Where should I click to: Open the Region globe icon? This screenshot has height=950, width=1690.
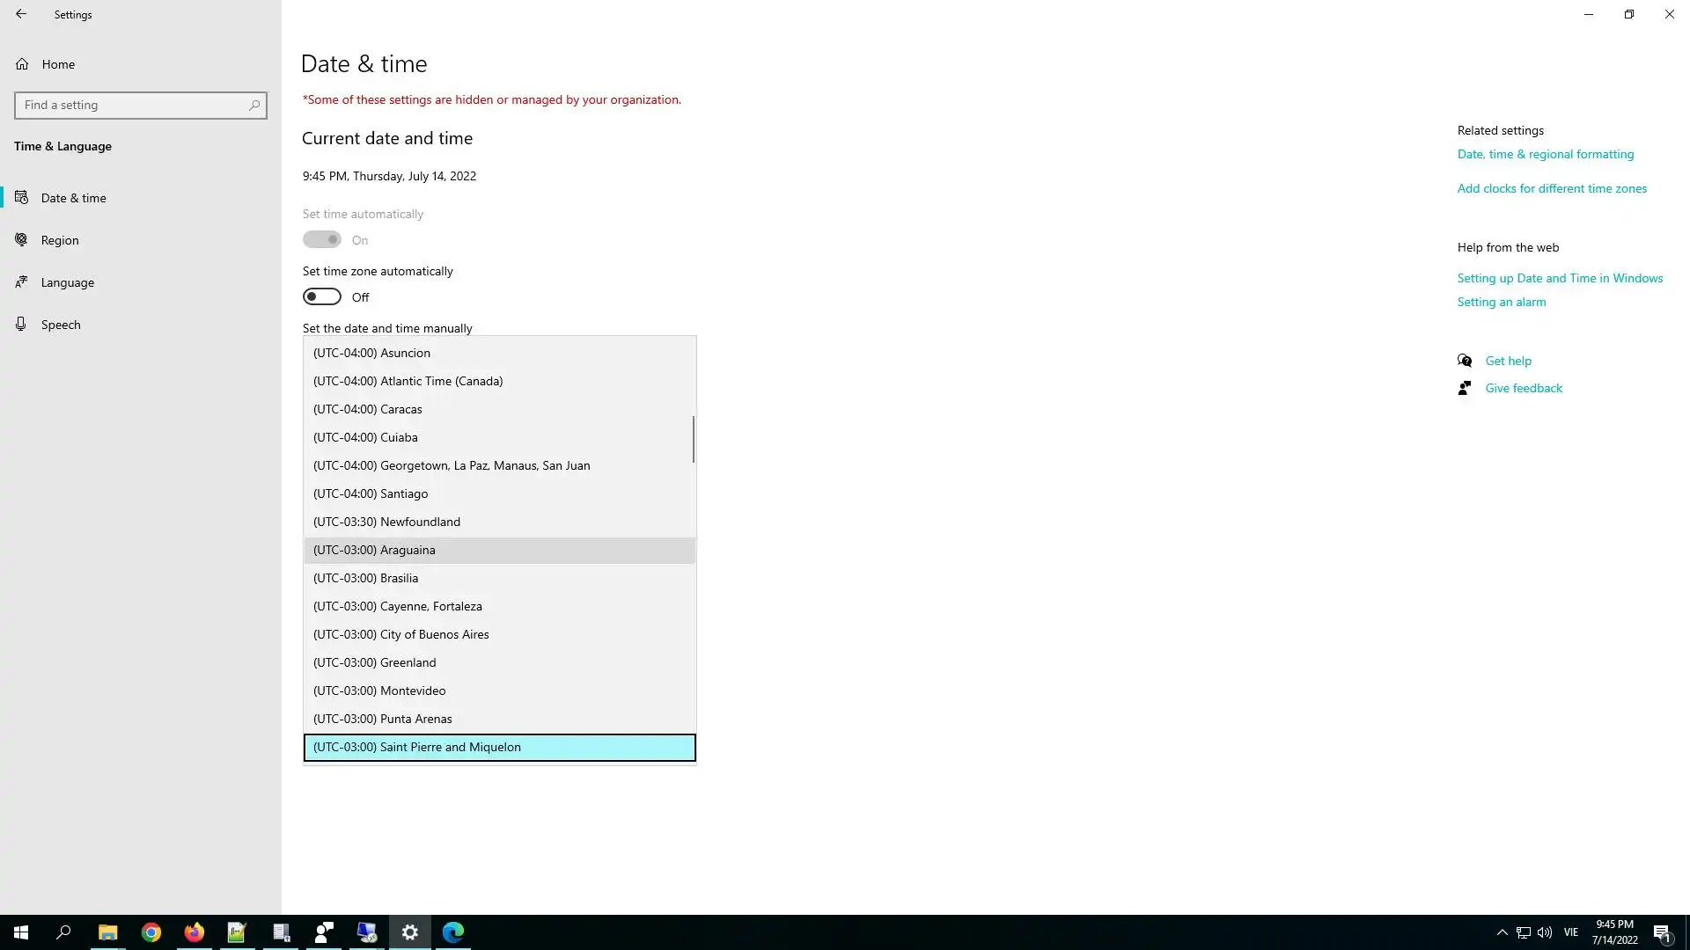(21, 240)
